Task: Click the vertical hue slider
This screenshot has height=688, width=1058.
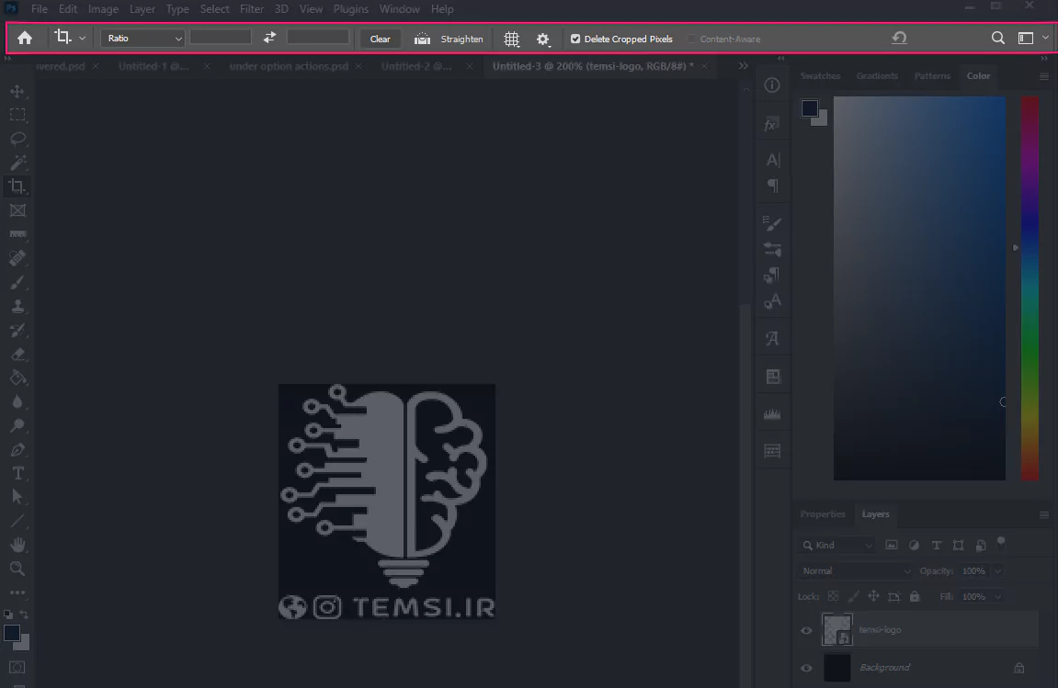Action: pos(1030,288)
